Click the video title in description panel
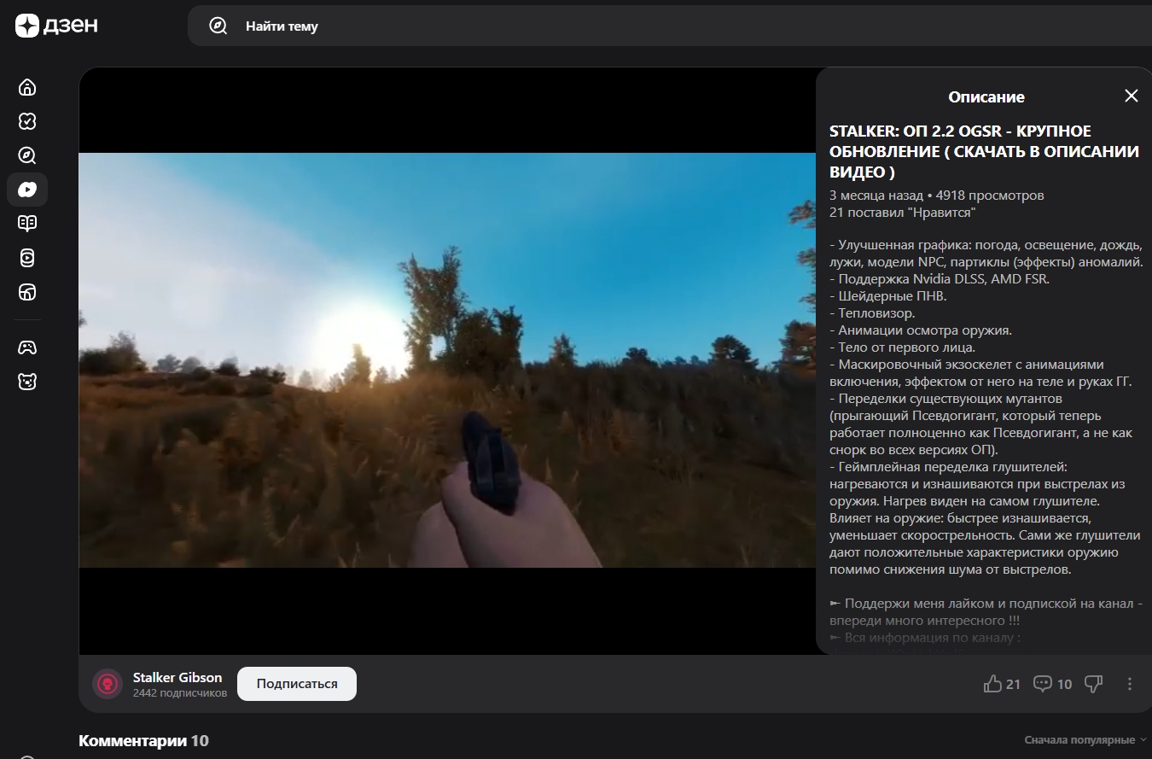This screenshot has width=1152, height=759. click(x=984, y=152)
